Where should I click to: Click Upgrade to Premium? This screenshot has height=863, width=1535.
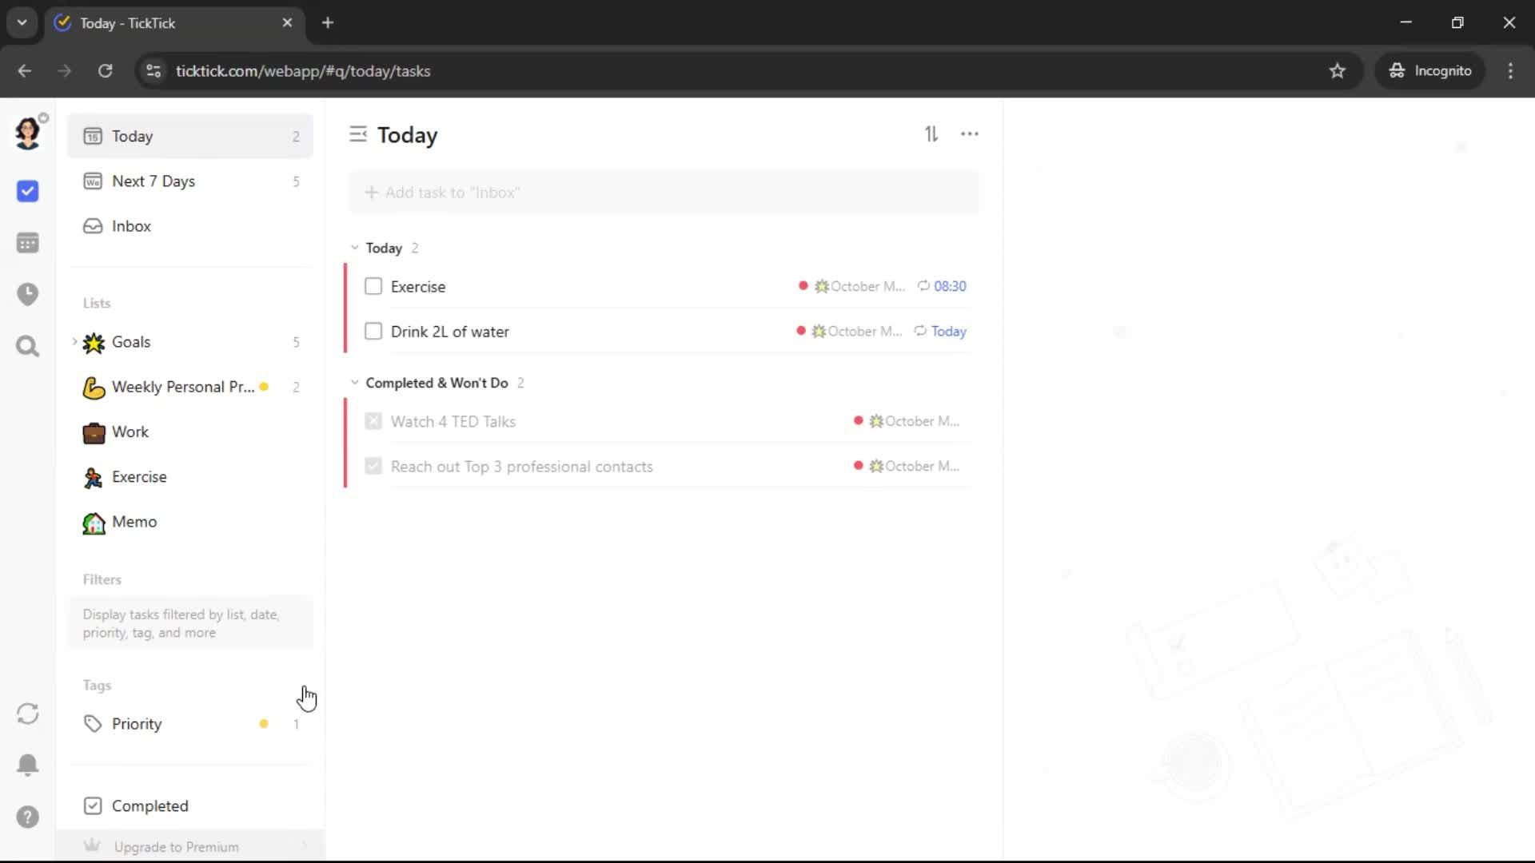click(176, 846)
